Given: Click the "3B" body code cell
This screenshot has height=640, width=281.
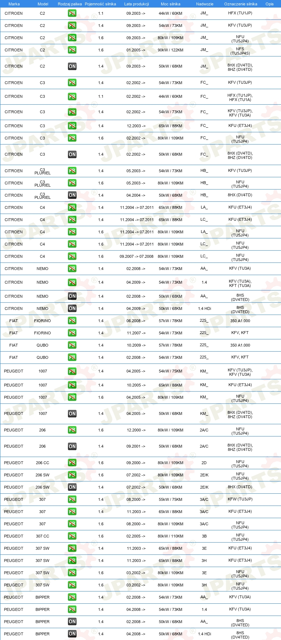Looking at the screenshot, I should [x=204, y=536].
